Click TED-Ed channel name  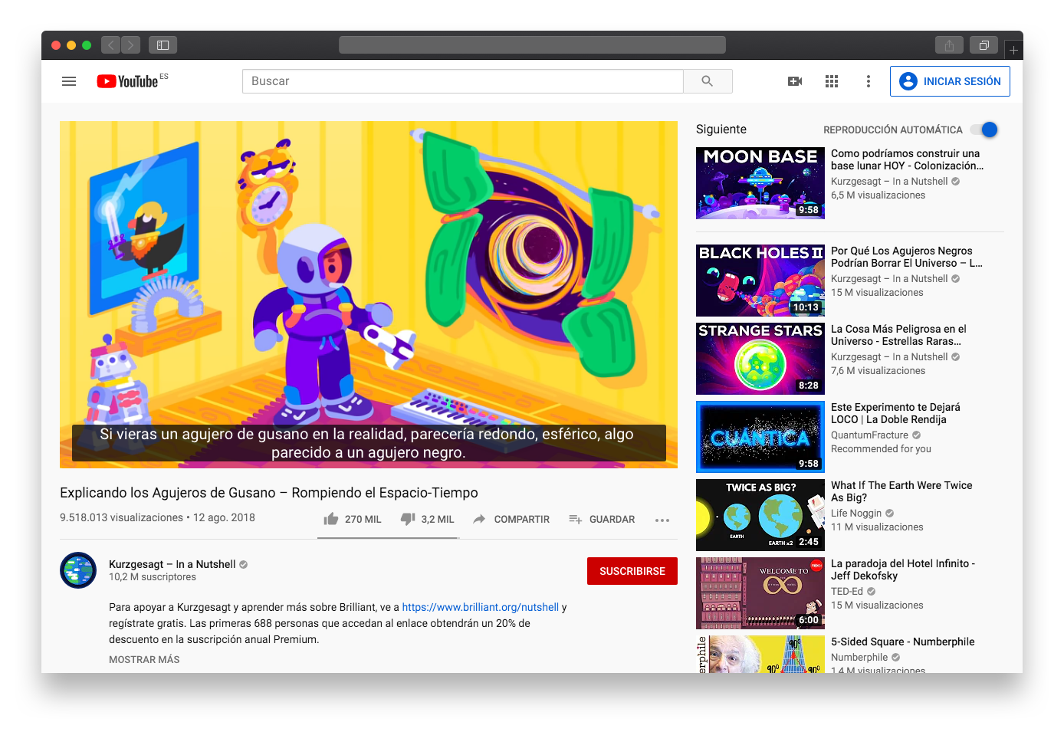pos(847,591)
